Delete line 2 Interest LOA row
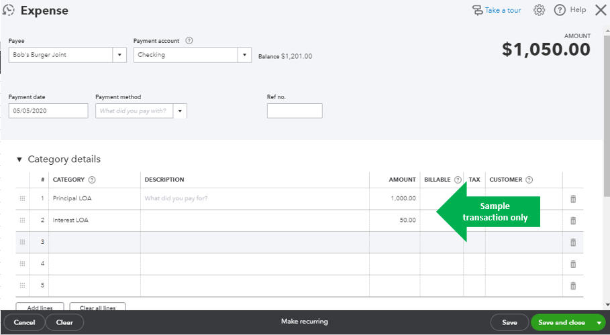 pos(573,220)
